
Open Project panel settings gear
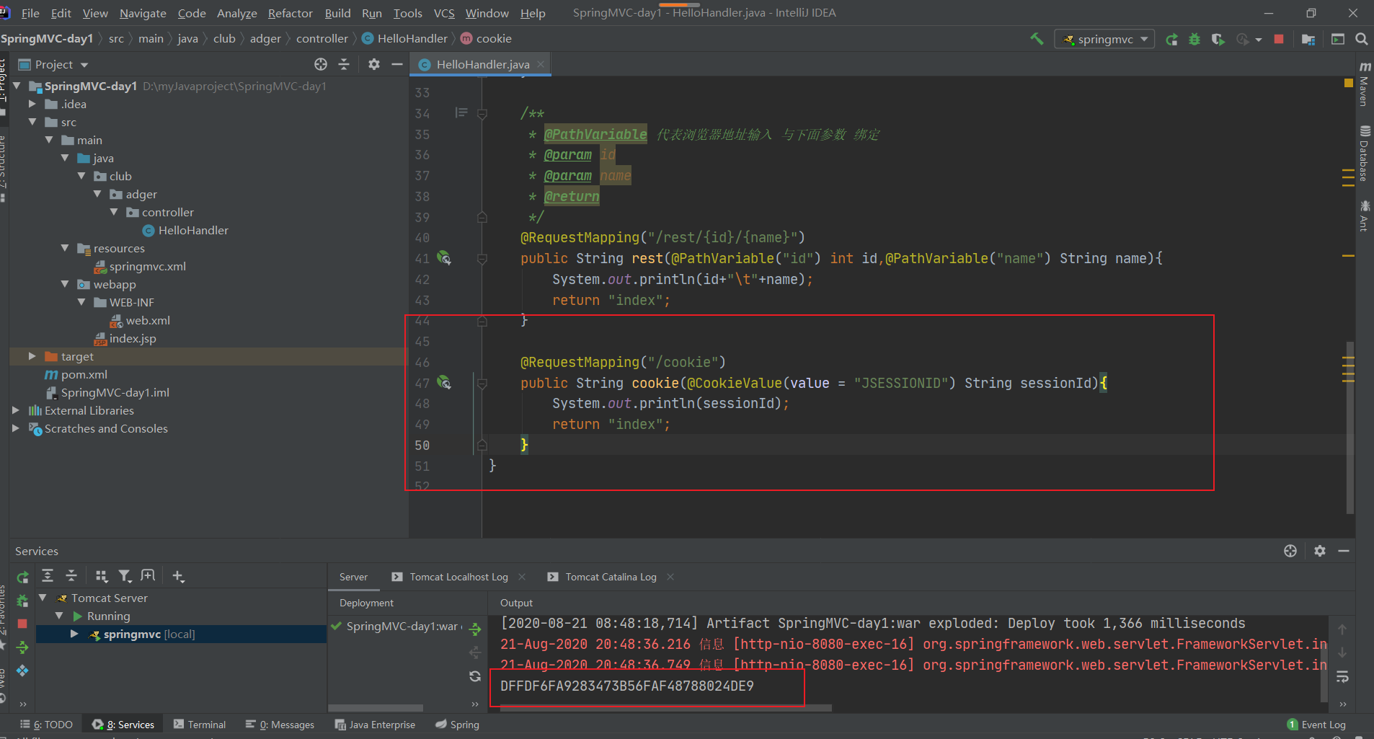pyautogui.click(x=373, y=64)
